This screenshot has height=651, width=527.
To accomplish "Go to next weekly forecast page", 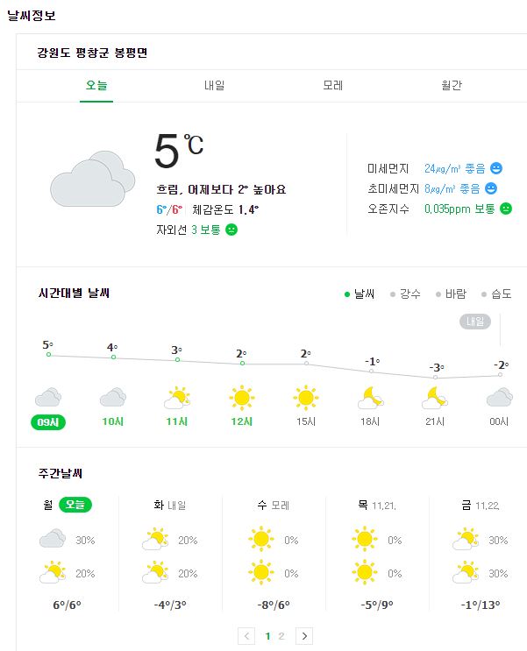I will (304, 636).
